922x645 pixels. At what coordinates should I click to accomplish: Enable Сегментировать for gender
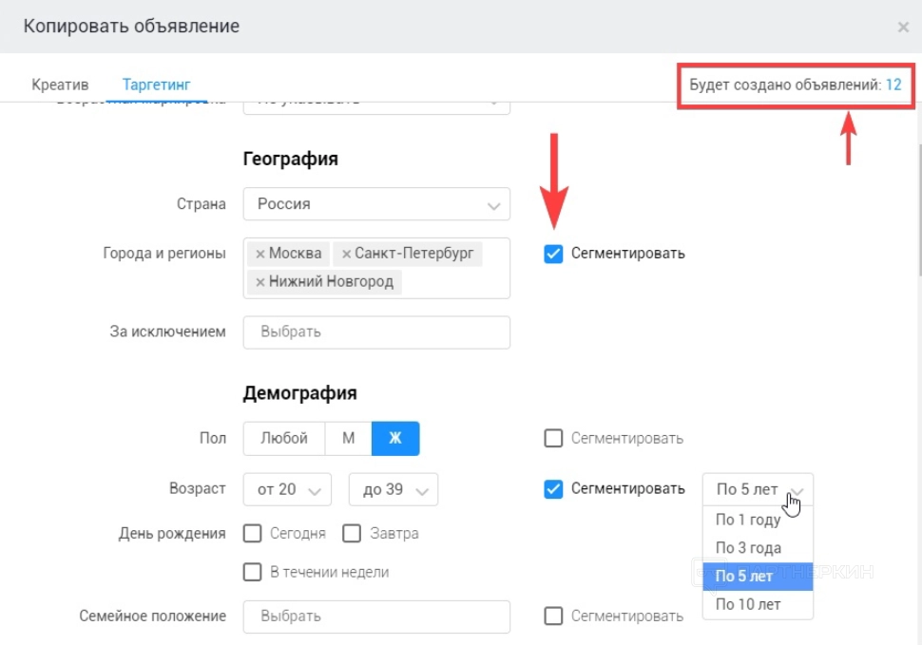click(x=553, y=438)
